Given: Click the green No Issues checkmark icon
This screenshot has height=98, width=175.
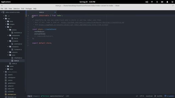Looking at the screenshot, I should tap(42, 96).
